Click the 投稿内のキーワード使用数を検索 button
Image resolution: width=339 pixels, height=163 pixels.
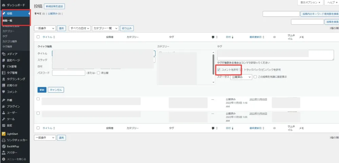pyautogui.click(x=320, y=14)
